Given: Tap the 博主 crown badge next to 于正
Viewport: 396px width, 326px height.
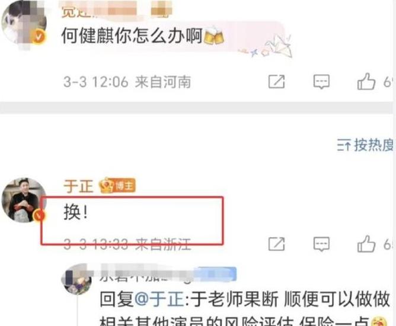Looking at the screenshot, I should coord(117,186).
